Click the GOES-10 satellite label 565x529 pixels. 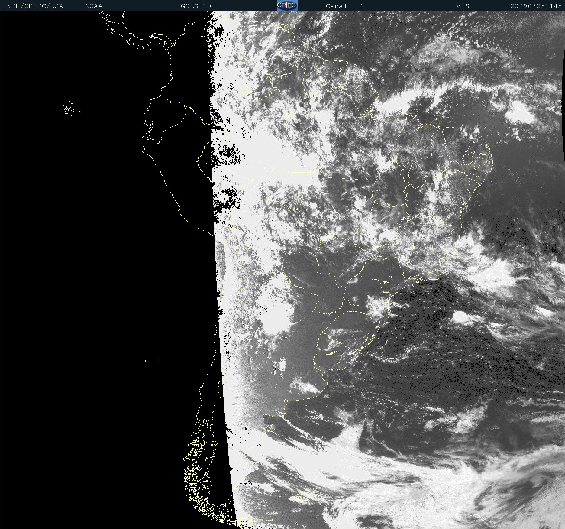tap(196, 6)
